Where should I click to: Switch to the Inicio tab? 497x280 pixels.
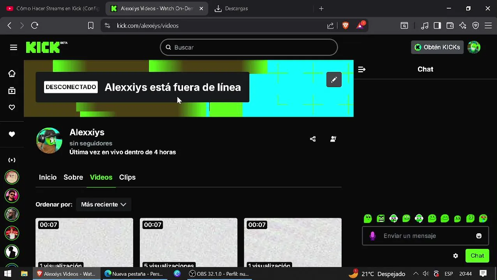[48, 177]
